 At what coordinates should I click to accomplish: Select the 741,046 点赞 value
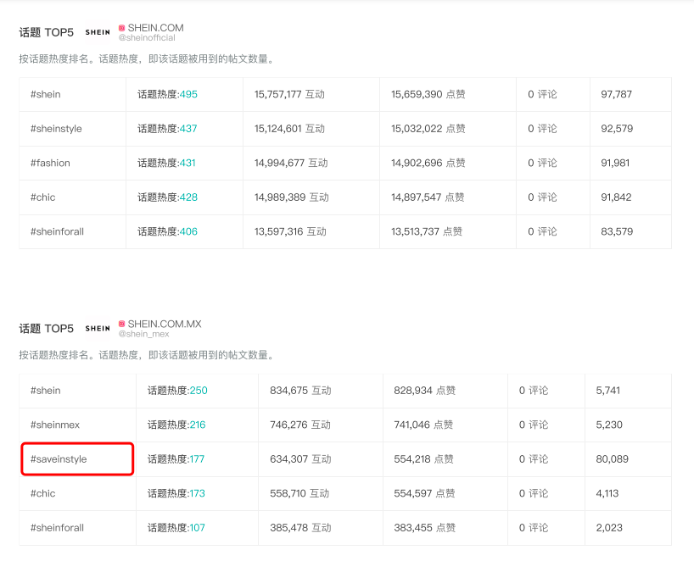coord(423,425)
